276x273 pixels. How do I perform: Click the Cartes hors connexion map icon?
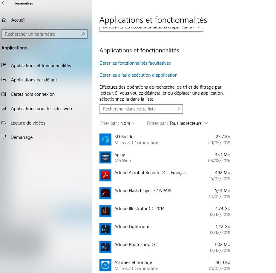(x=4, y=94)
